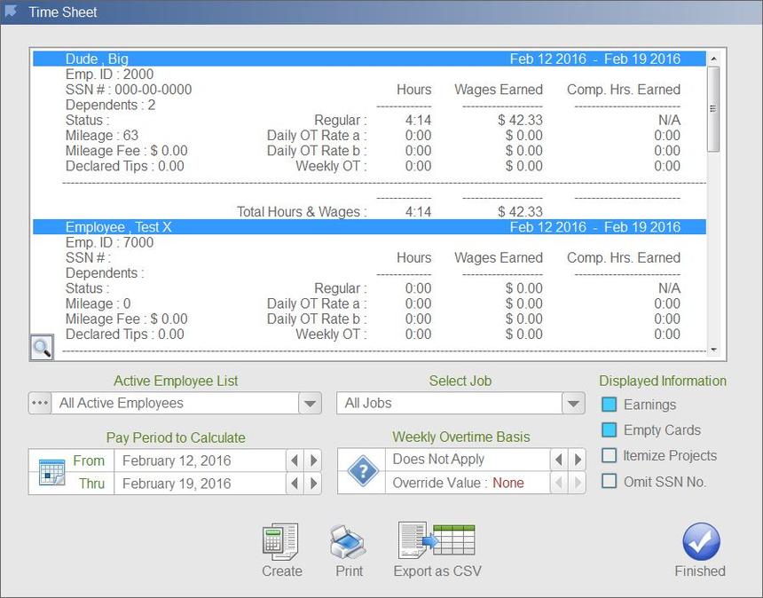Click the Pay Period to Calculate heading
The height and width of the screenshot is (598, 763).
click(x=176, y=437)
